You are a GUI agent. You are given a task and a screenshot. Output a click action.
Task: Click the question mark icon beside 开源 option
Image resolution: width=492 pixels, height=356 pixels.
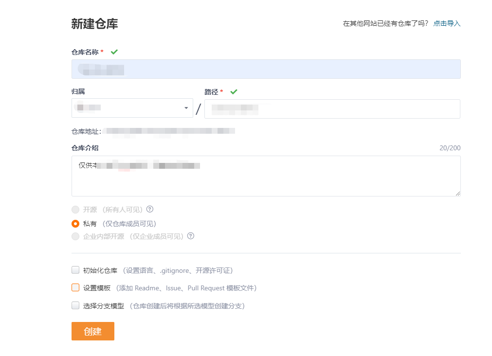[150, 209]
